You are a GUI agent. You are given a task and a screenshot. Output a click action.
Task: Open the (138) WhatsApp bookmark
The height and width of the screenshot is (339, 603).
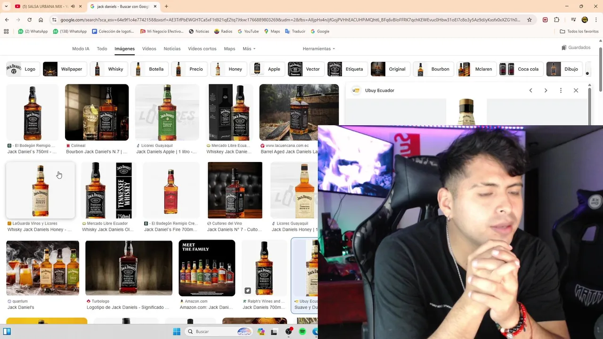[x=70, y=32]
